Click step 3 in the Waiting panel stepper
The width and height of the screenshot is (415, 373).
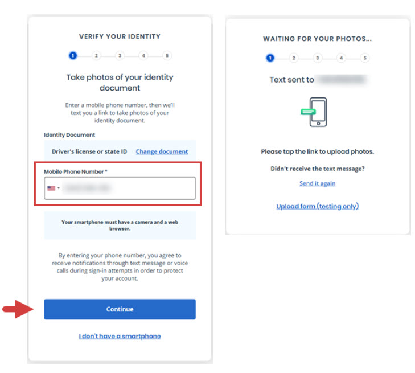(x=317, y=58)
